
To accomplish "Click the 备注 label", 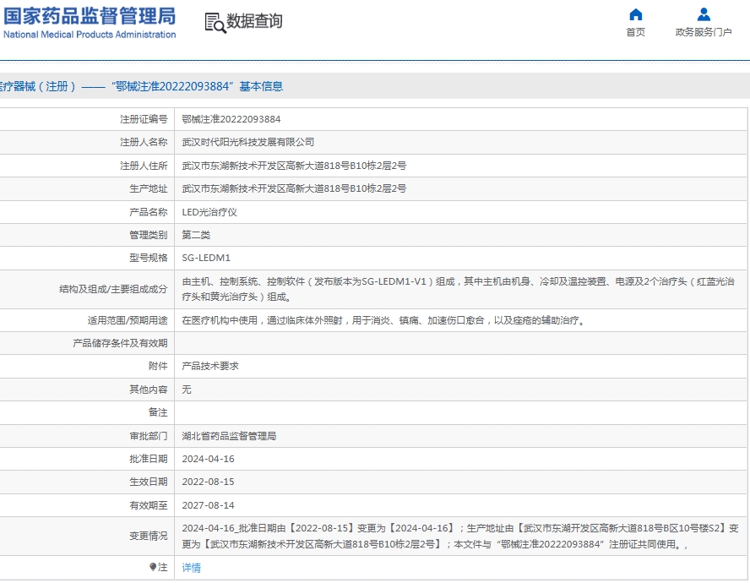I will click(158, 412).
